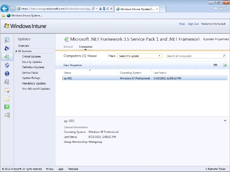This screenshot has width=230, height=172.
Task: Select Critical Updates in the tree
Action: (31, 56)
